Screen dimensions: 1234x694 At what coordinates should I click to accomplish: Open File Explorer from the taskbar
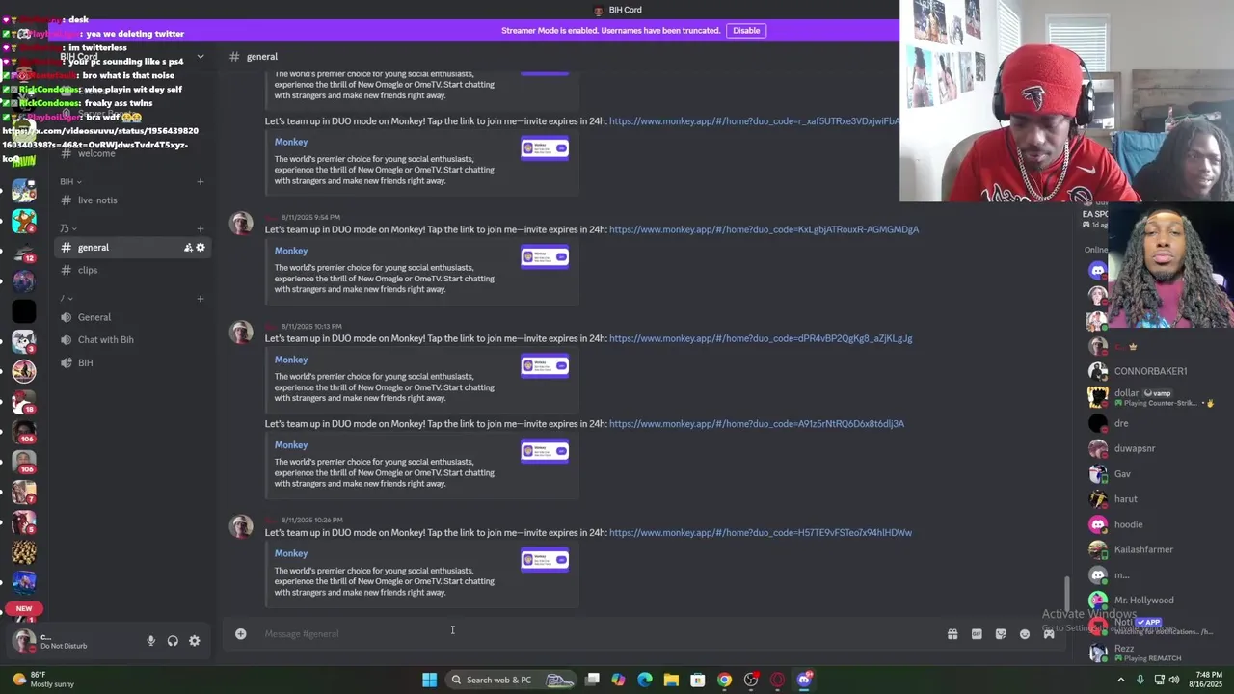coord(671,680)
